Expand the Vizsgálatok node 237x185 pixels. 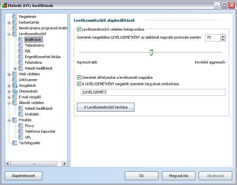pos(9,86)
